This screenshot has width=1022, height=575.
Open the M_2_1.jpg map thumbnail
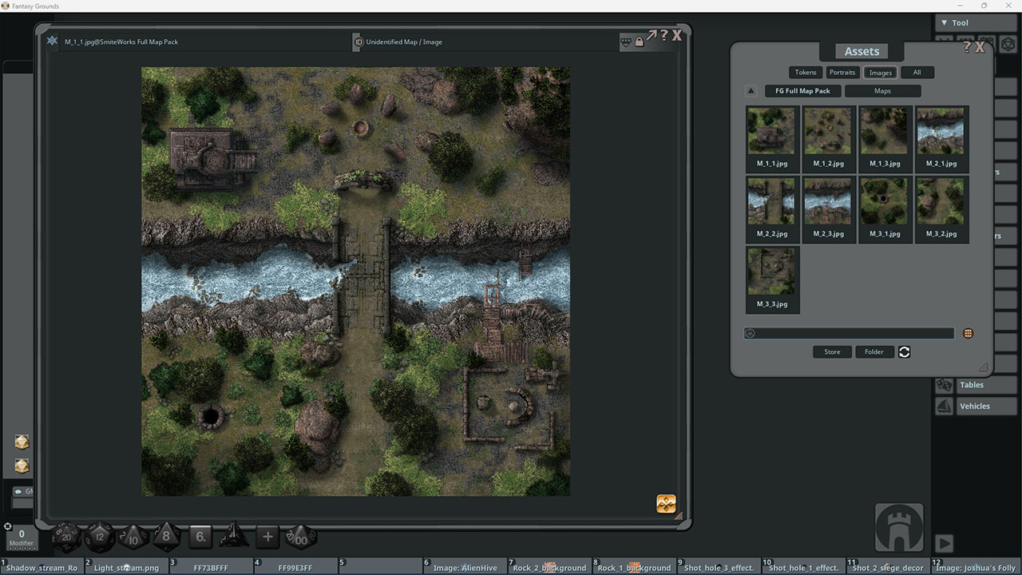point(941,130)
